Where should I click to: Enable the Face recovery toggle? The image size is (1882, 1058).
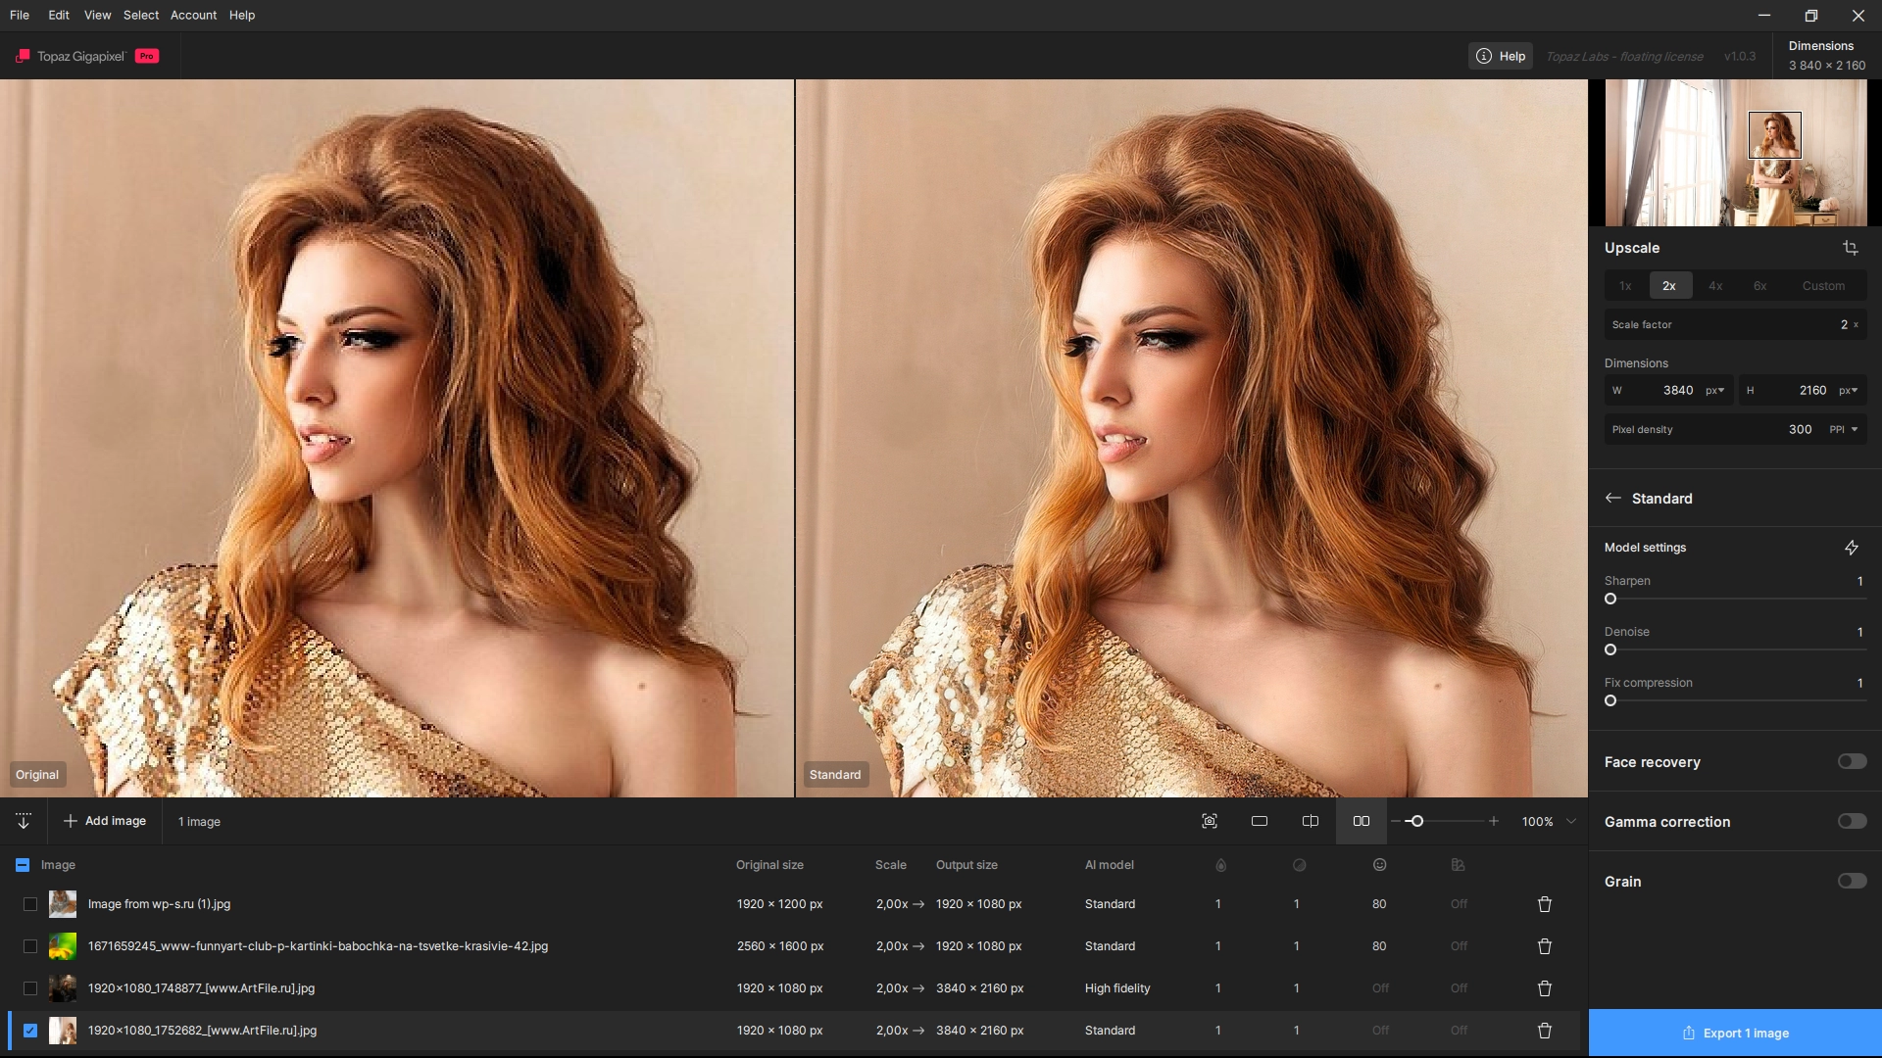tap(1851, 762)
